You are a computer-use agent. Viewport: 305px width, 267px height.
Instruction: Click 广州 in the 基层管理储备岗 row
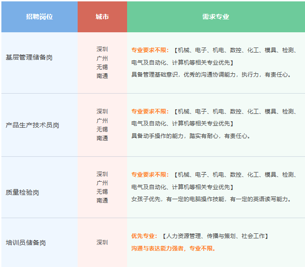(102, 58)
